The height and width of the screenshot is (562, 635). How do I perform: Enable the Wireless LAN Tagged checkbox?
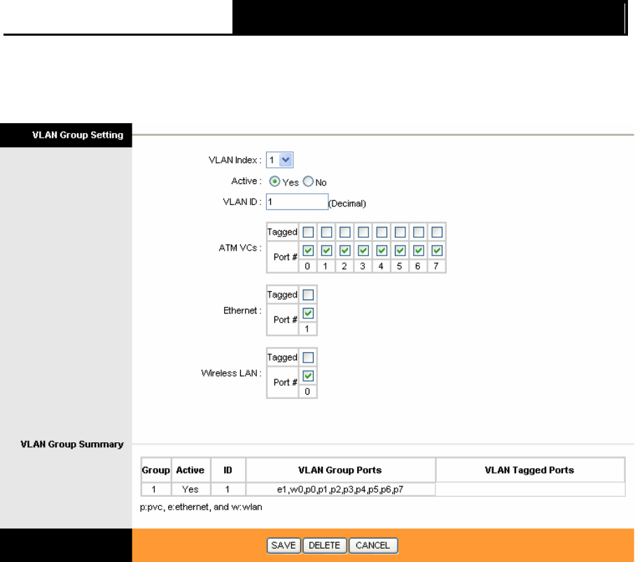(308, 358)
